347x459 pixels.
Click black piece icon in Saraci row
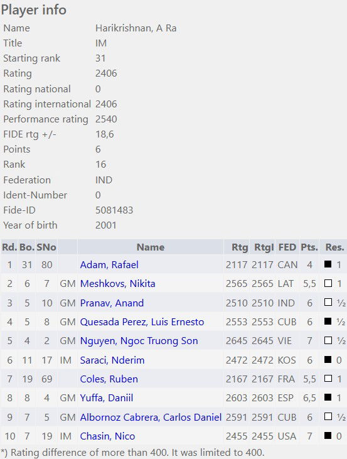(328, 359)
